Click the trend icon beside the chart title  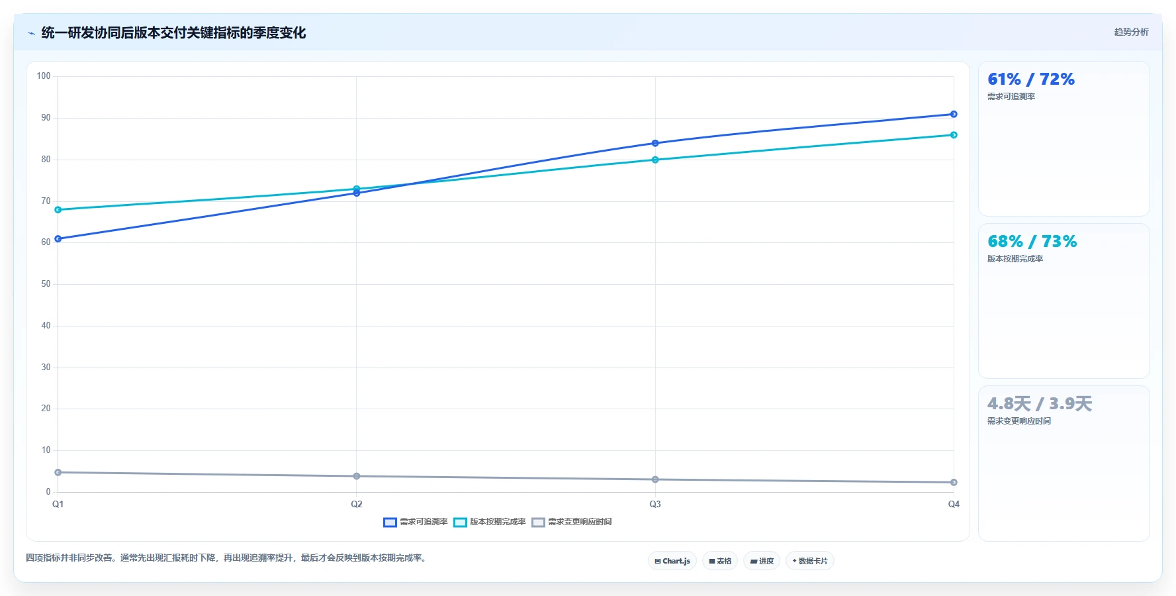(x=31, y=33)
